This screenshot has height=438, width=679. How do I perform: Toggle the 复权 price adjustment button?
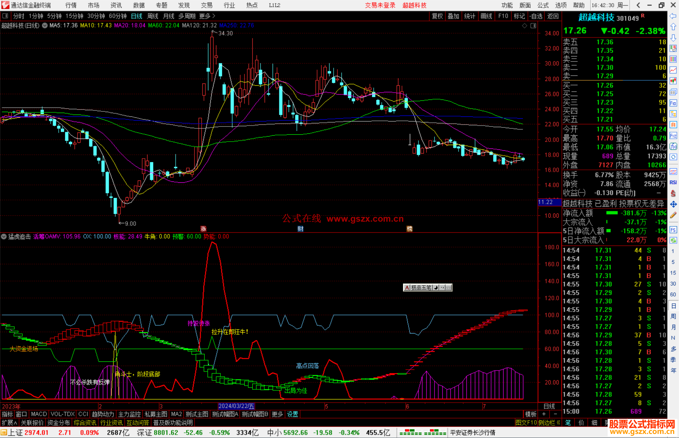(x=437, y=16)
